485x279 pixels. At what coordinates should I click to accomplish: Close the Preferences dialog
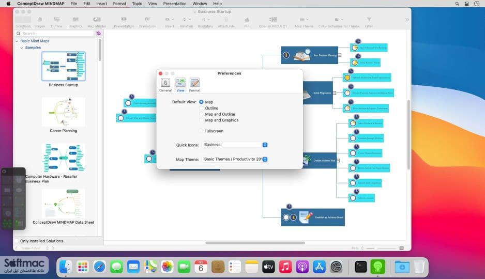(x=160, y=73)
